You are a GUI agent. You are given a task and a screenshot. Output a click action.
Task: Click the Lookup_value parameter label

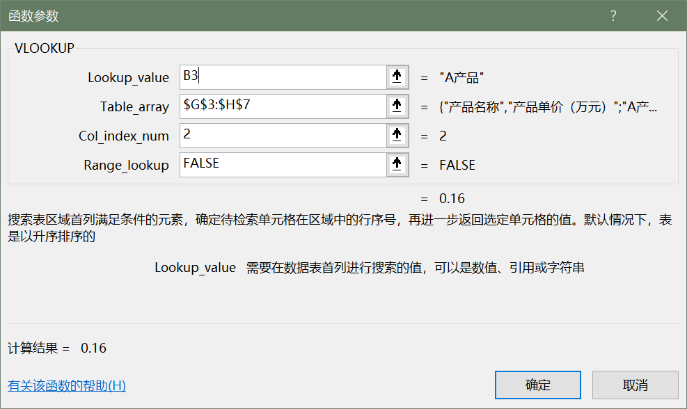pos(128,78)
